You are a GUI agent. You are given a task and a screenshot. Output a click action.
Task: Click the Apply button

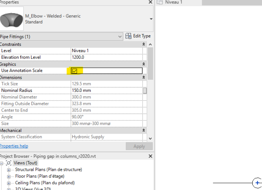click(139, 146)
